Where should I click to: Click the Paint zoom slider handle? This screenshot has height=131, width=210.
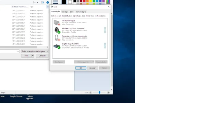[99, 92]
